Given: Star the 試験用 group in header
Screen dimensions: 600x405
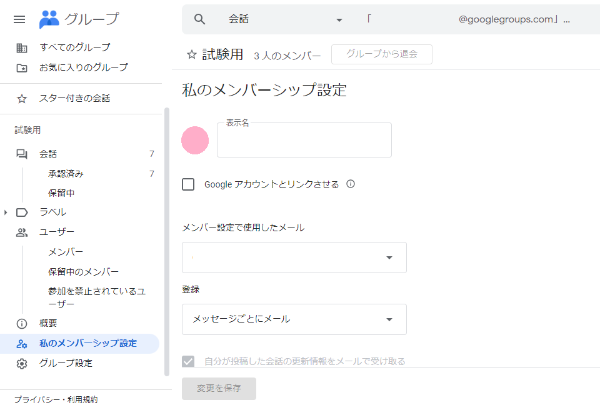Looking at the screenshot, I should [192, 55].
